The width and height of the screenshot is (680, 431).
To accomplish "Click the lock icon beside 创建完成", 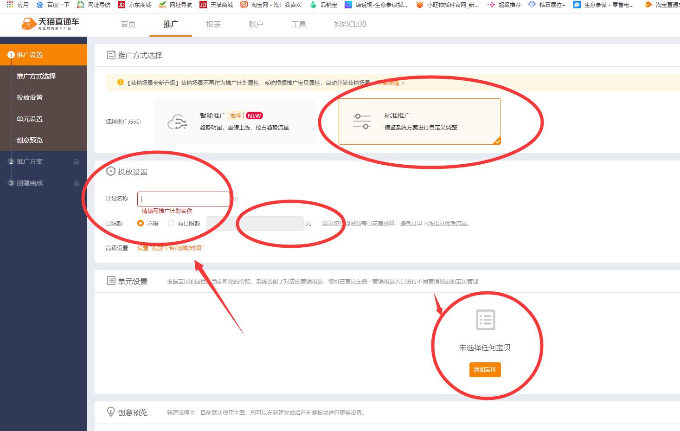I will tap(76, 183).
